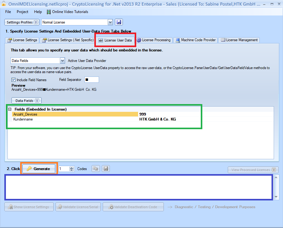Image resolution: width=283 pixels, height=228 pixels.
Task: Collapse the Fields (Embedded In License) group
Action: pyautogui.click(x=10, y=109)
